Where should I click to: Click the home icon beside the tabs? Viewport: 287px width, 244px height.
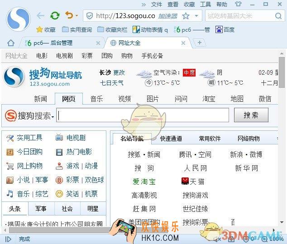11,43
